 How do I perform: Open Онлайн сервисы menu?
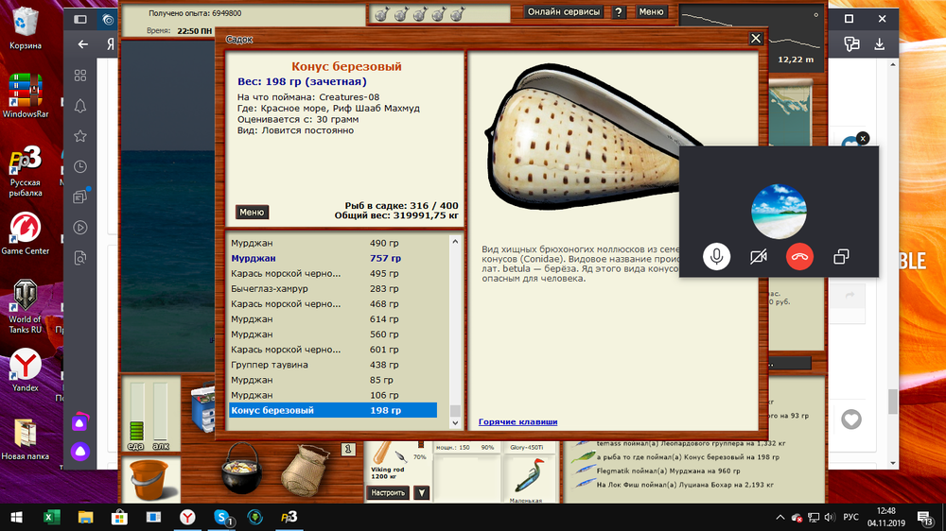(x=564, y=12)
